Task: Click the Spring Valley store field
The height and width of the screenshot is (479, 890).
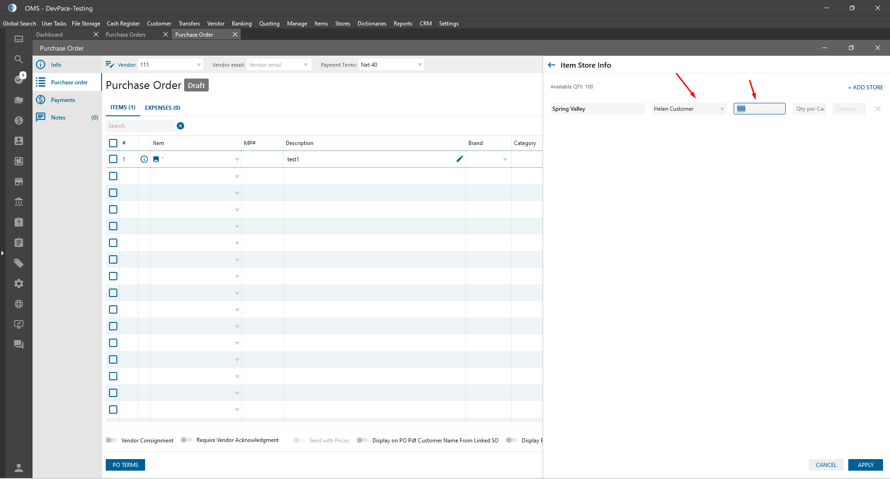Action: (x=597, y=109)
